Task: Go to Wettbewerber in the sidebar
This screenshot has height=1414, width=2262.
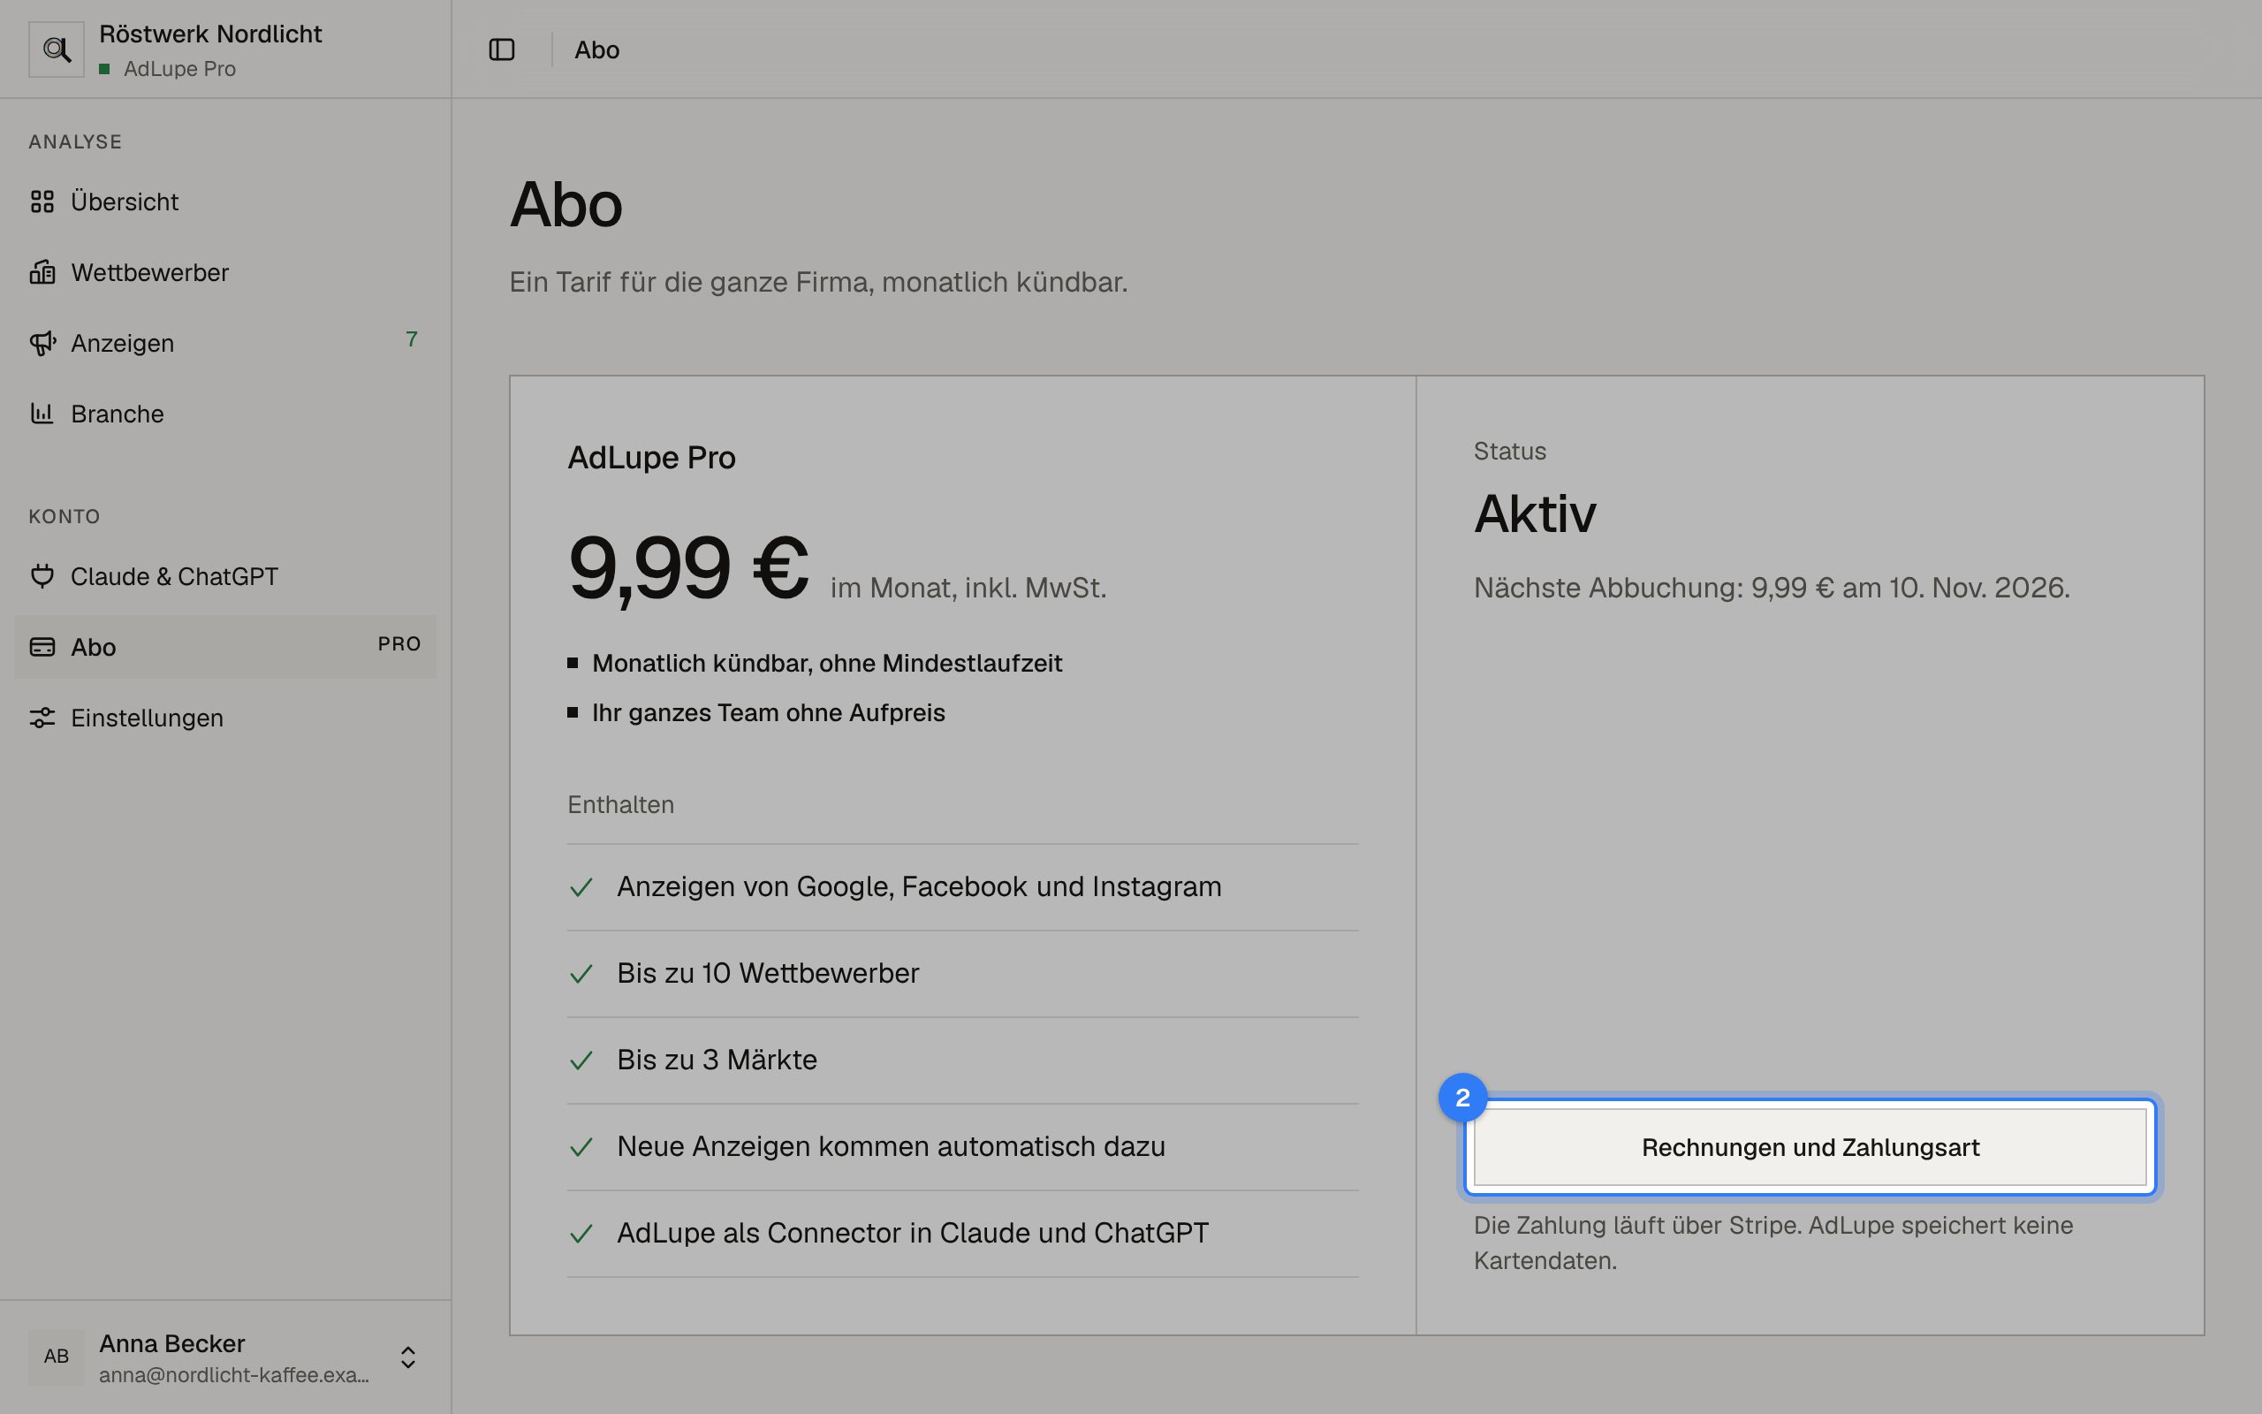Action: 225,272
